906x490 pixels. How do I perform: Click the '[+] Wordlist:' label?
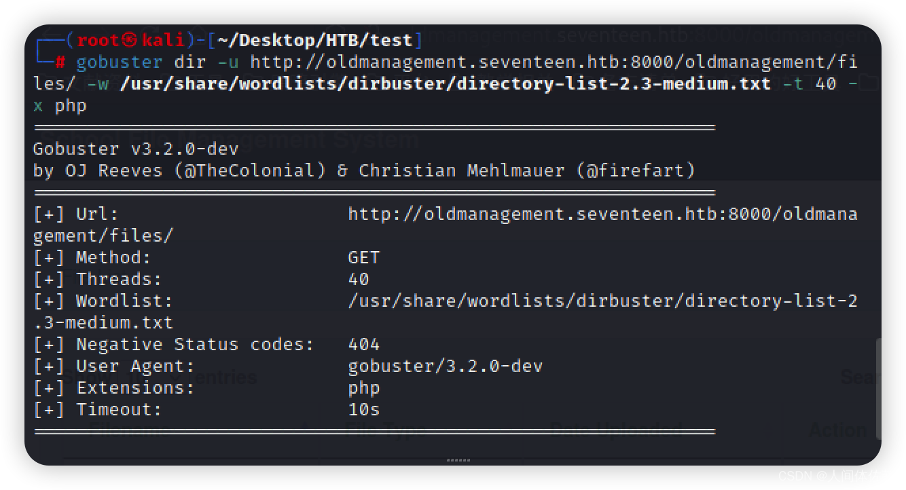(x=103, y=301)
